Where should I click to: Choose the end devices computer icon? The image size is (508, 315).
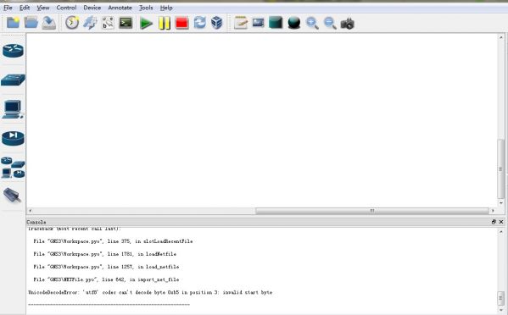tap(13, 109)
